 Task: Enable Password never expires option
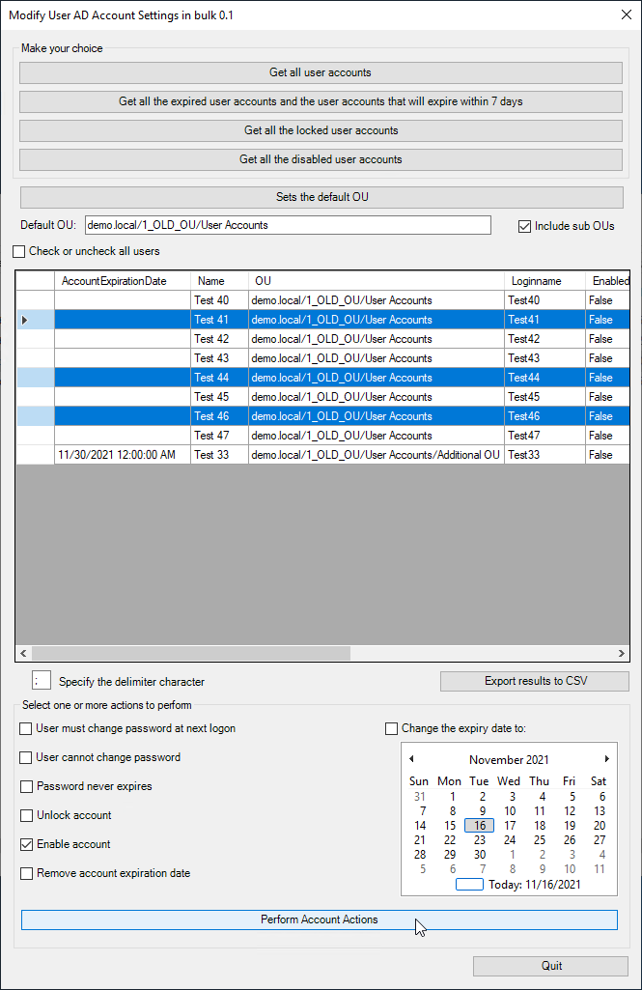tap(26, 786)
